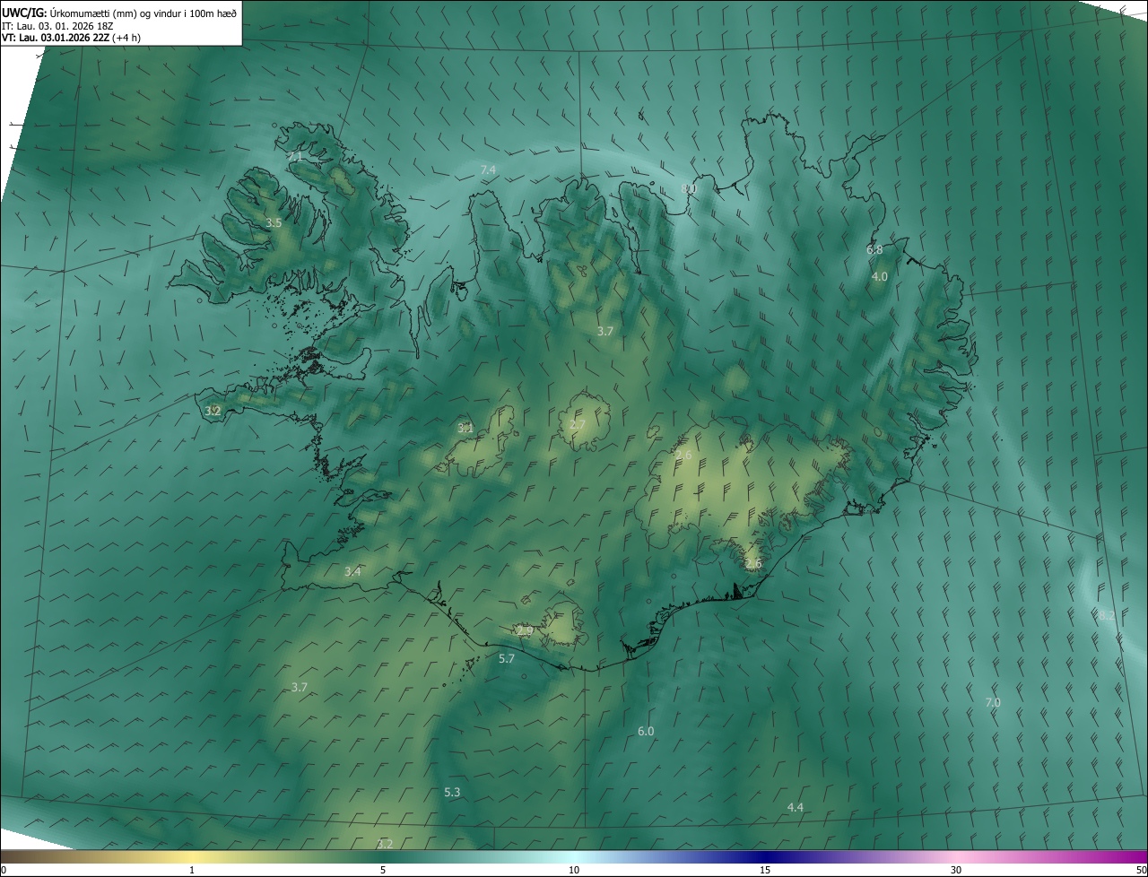Screen dimensions: 1148x877
Task: Select the 7.1 value over the Westfjords
Action: point(295,157)
